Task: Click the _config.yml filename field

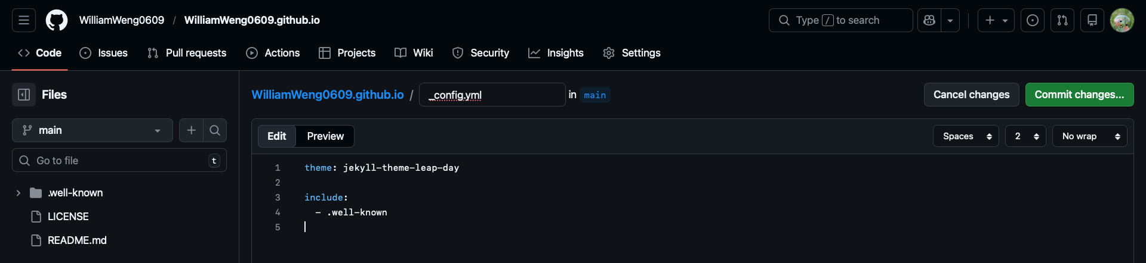Action: tap(492, 95)
